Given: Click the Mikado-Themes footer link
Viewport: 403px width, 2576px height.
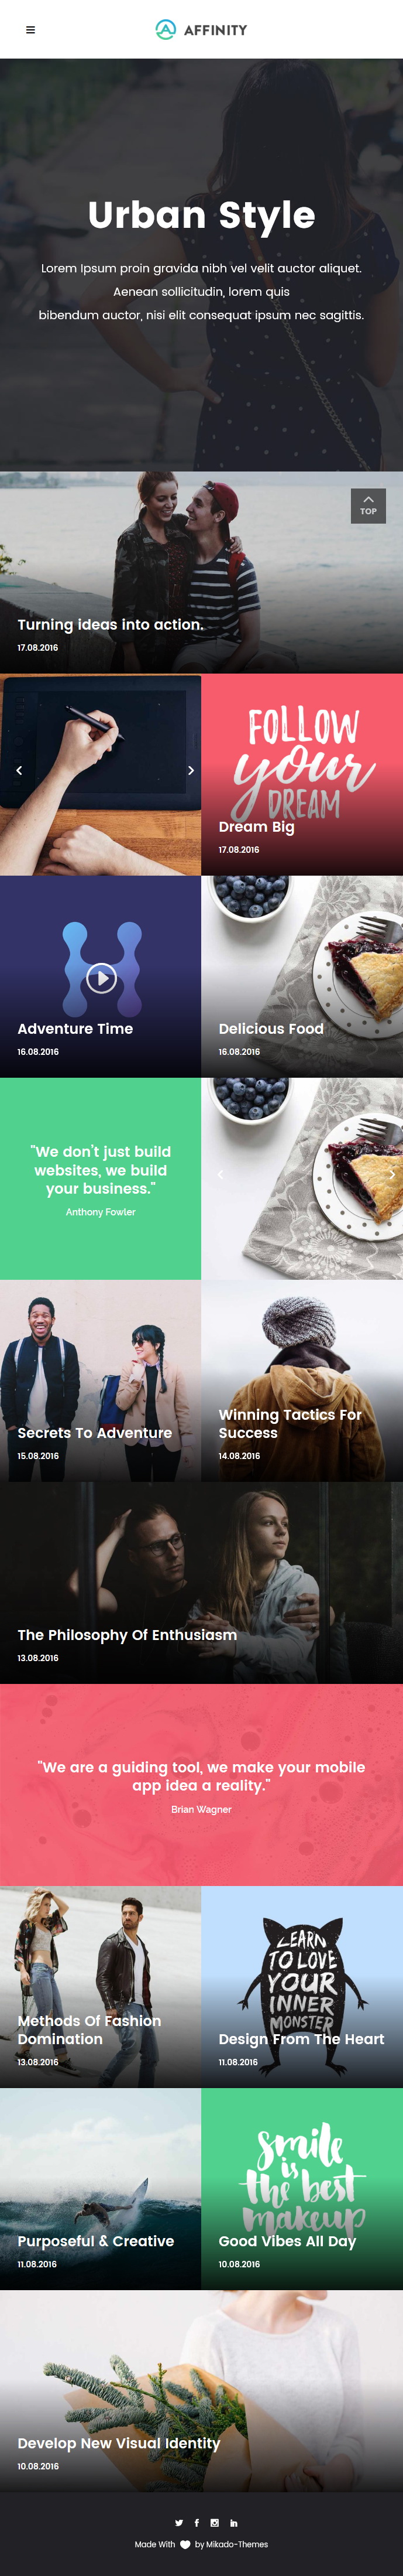Looking at the screenshot, I should 237,2545.
